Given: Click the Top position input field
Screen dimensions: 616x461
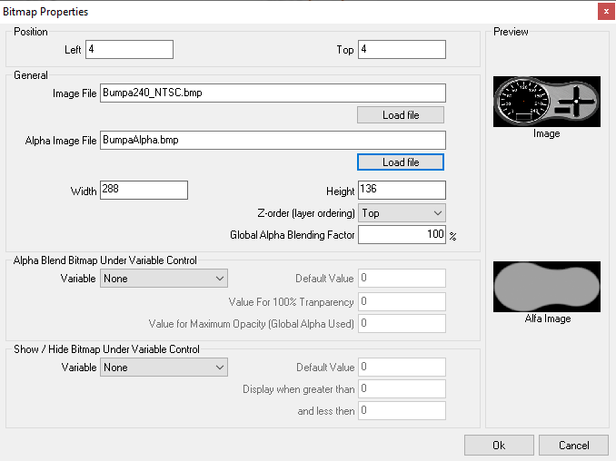Looking at the screenshot, I should tap(402, 50).
